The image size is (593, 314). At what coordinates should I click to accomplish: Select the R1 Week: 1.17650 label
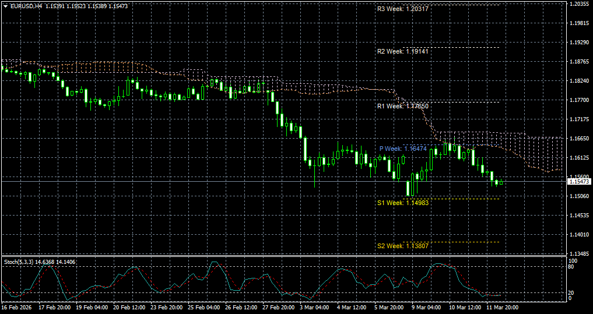tap(403, 106)
